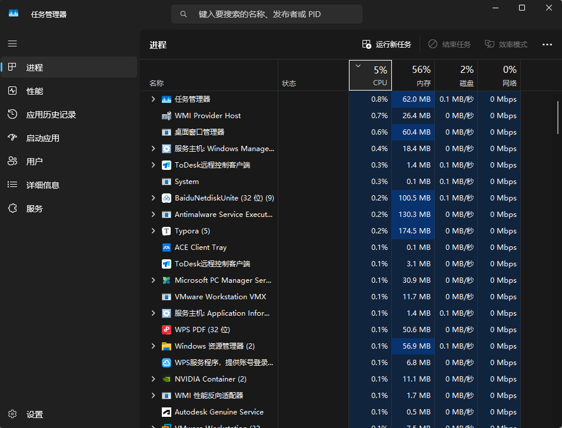Image resolution: width=562 pixels, height=428 pixels.
Task: Click the BaiduNetdiskUnite process icon
Action: 167,198
